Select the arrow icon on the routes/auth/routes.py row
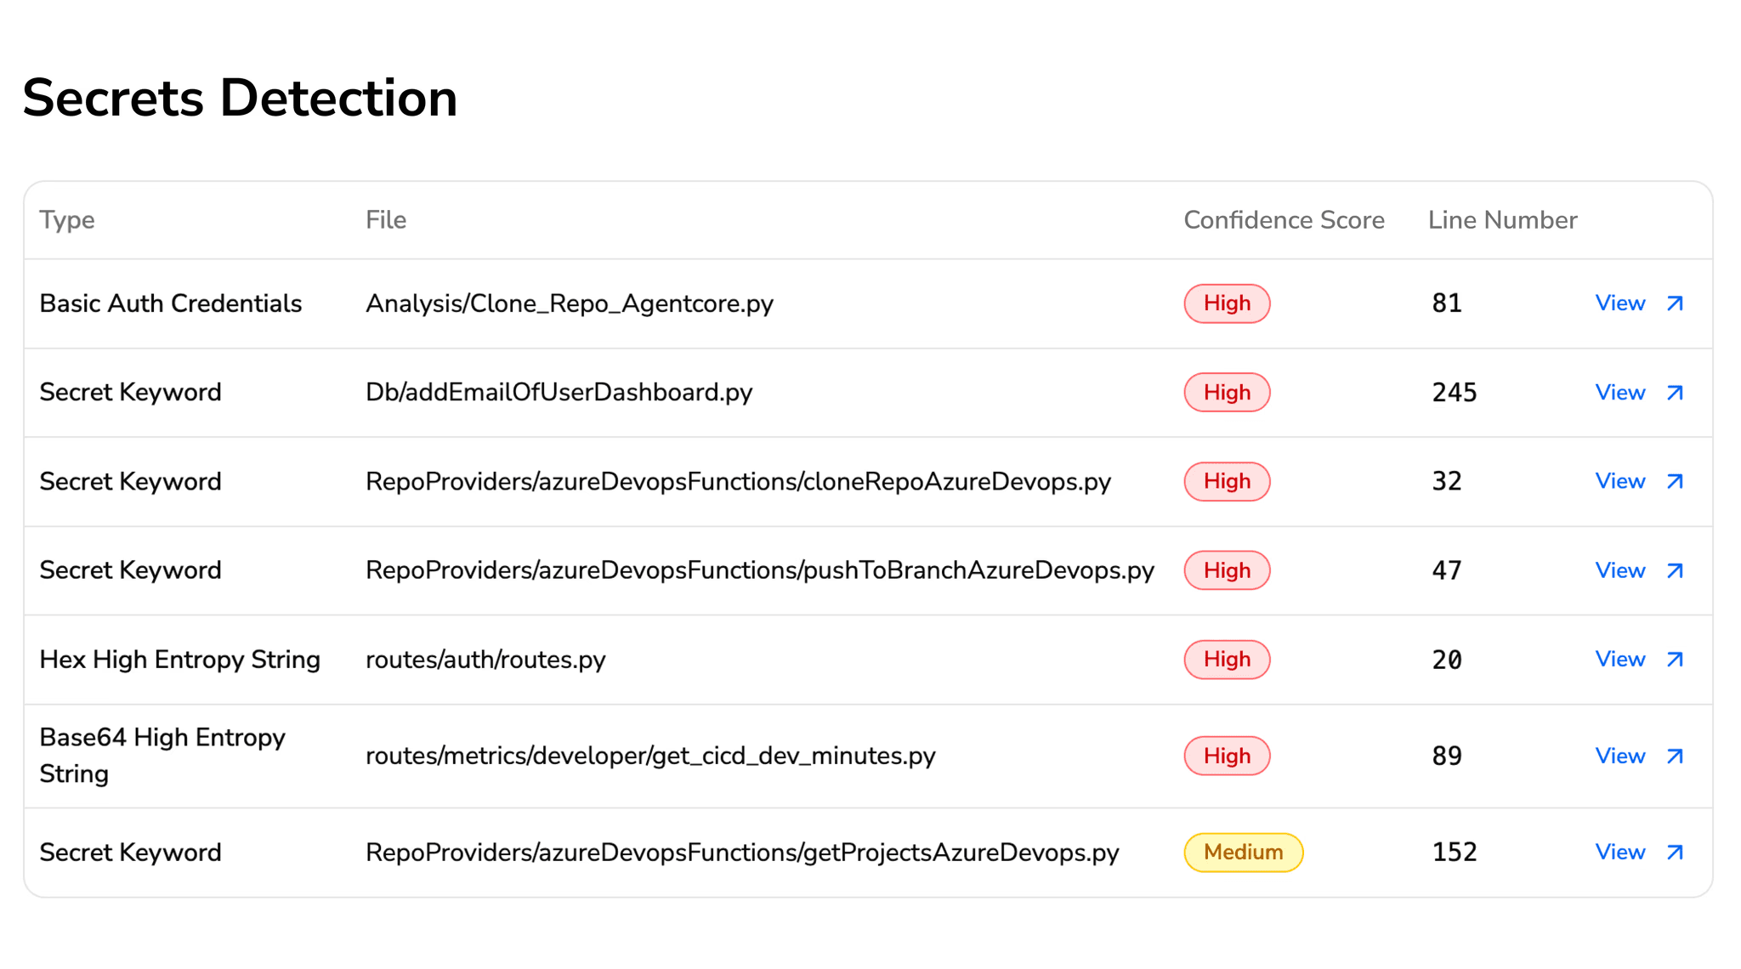This screenshot has width=1741, height=969. click(1674, 660)
